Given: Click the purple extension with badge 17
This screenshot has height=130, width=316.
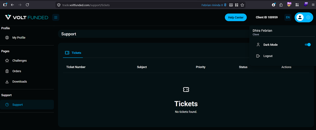Looking at the screenshot, I should point(306,4).
